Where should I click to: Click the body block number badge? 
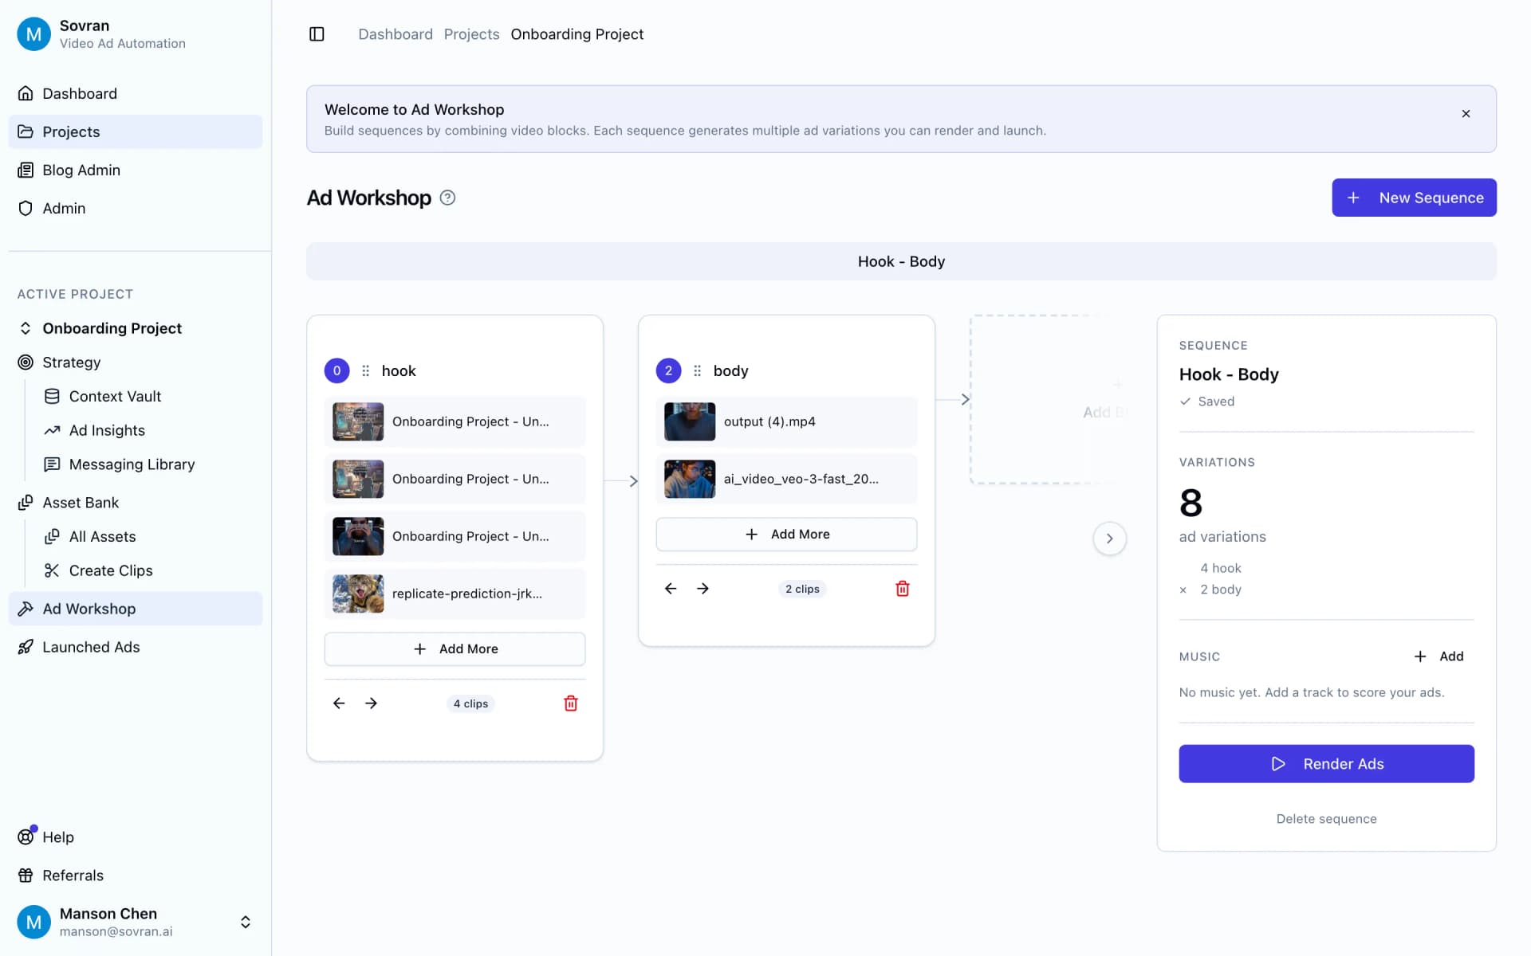pyautogui.click(x=668, y=370)
